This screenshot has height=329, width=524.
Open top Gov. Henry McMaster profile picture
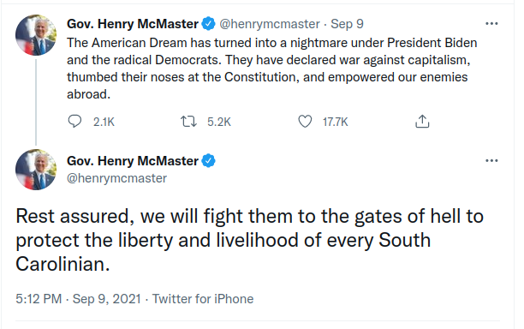click(x=36, y=35)
